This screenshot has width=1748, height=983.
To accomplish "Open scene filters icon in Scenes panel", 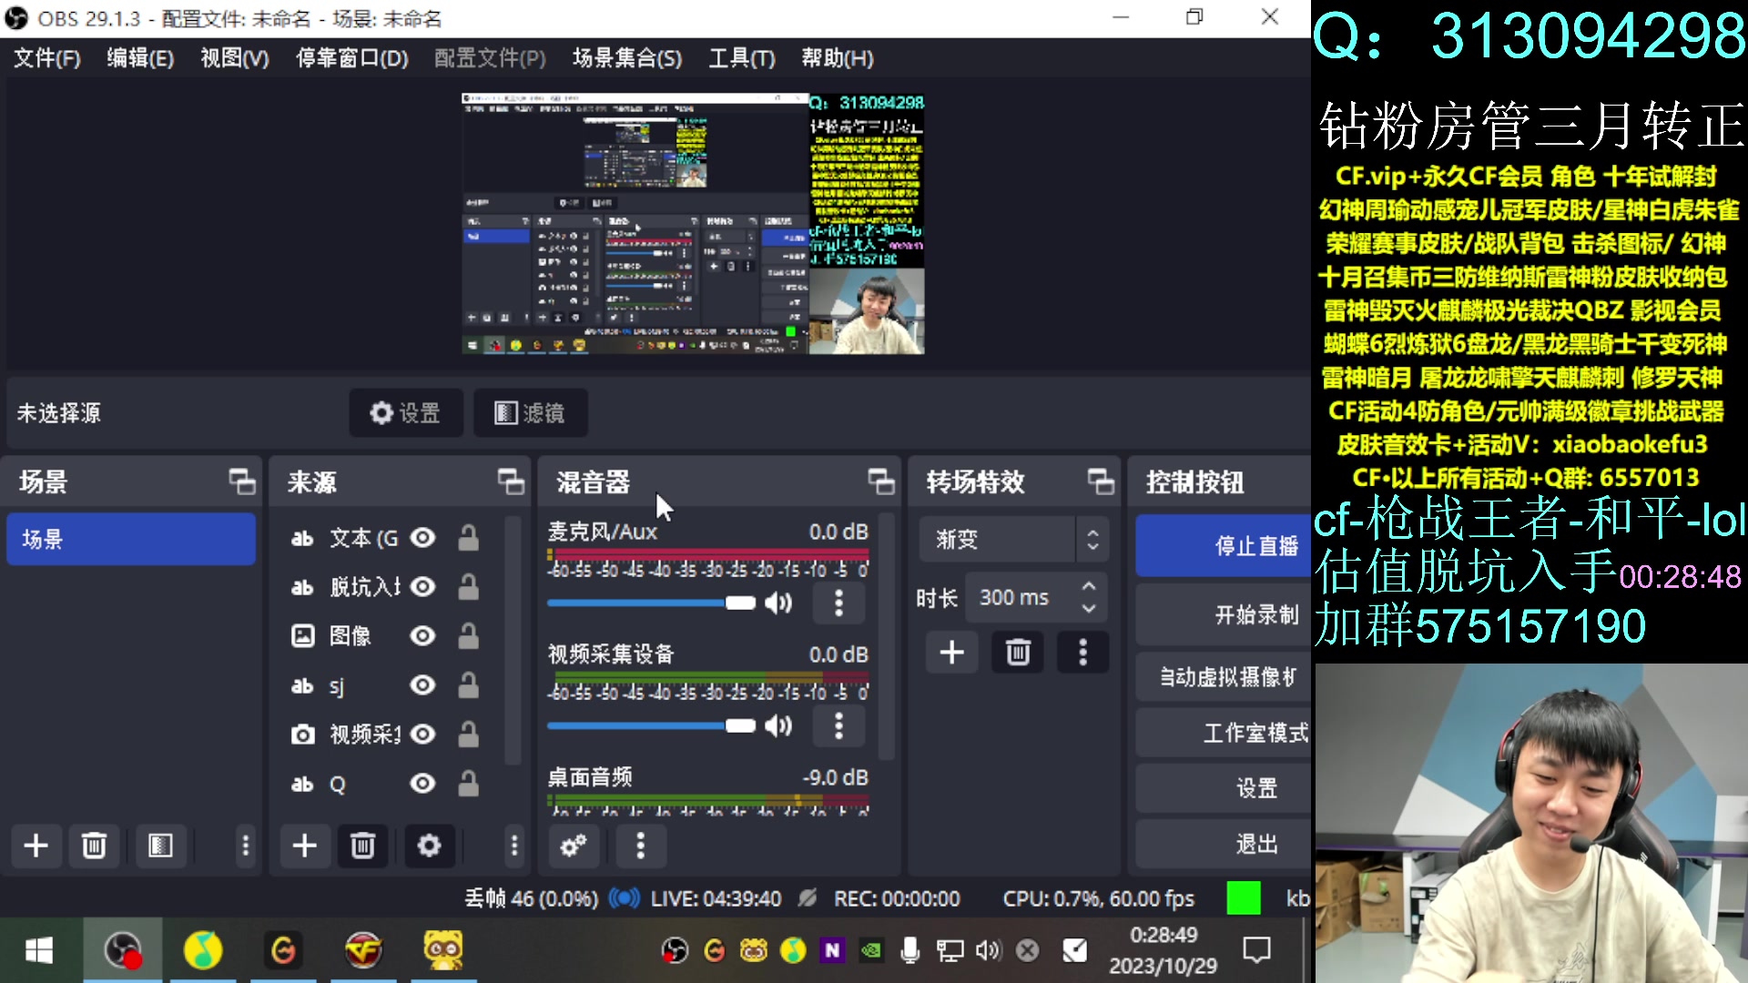I will point(160,846).
